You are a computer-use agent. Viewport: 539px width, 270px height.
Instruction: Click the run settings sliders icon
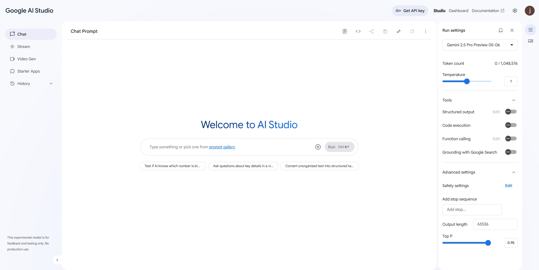[x=530, y=30]
